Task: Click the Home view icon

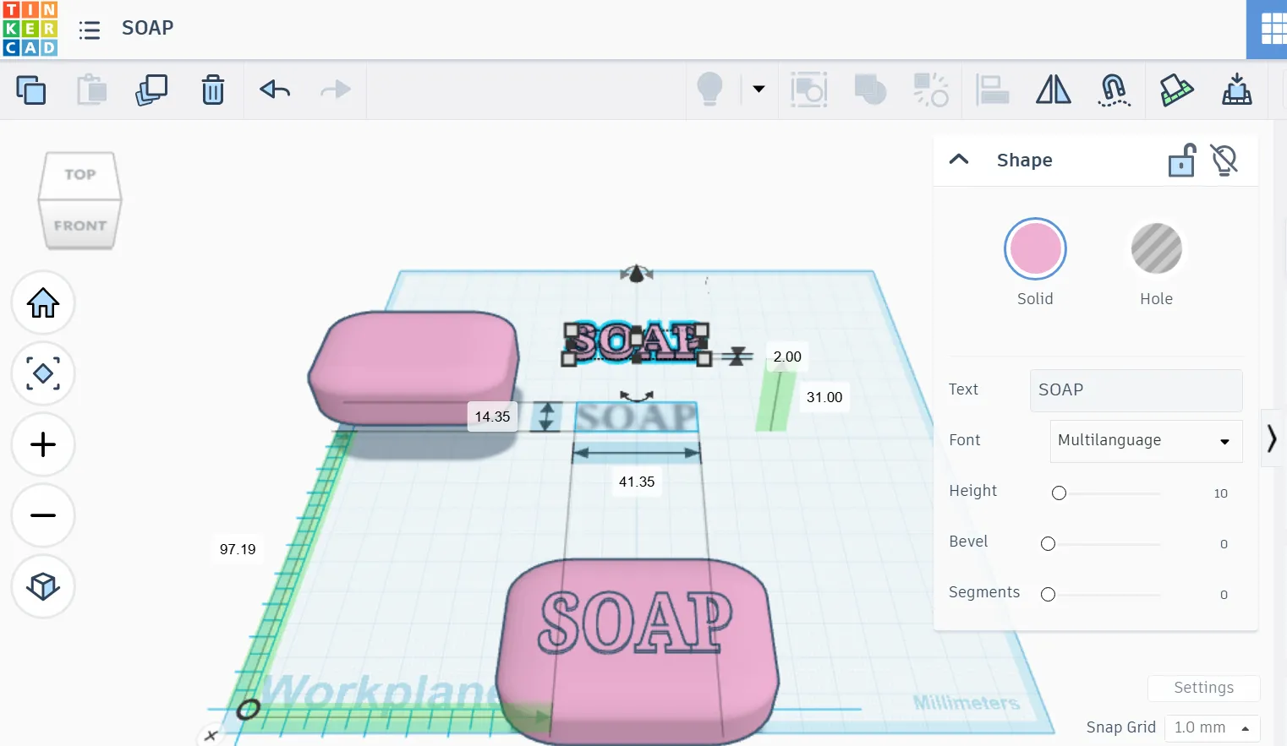Action: click(42, 302)
